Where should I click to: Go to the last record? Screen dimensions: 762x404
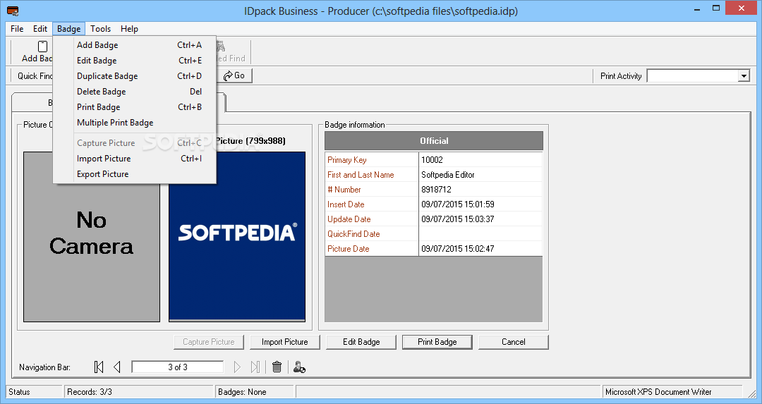(x=255, y=367)
